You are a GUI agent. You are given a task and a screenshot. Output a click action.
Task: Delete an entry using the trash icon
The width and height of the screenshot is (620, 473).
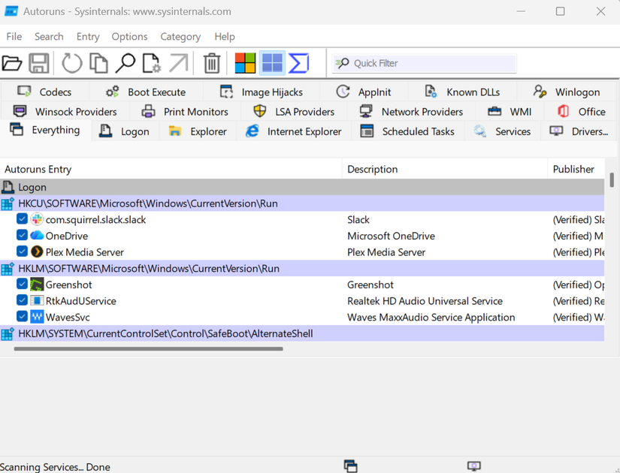pos(211,63)
